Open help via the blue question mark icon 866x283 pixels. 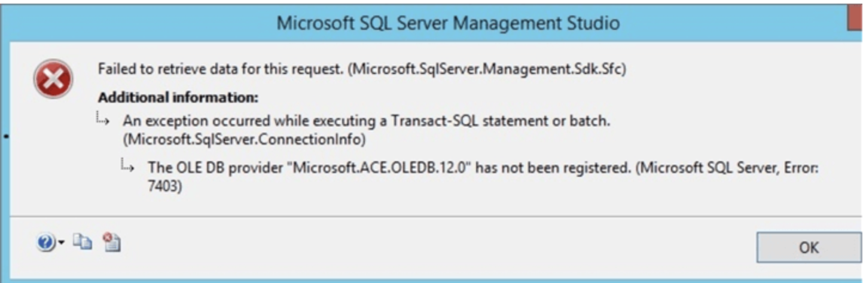click(x=45, y=243)
